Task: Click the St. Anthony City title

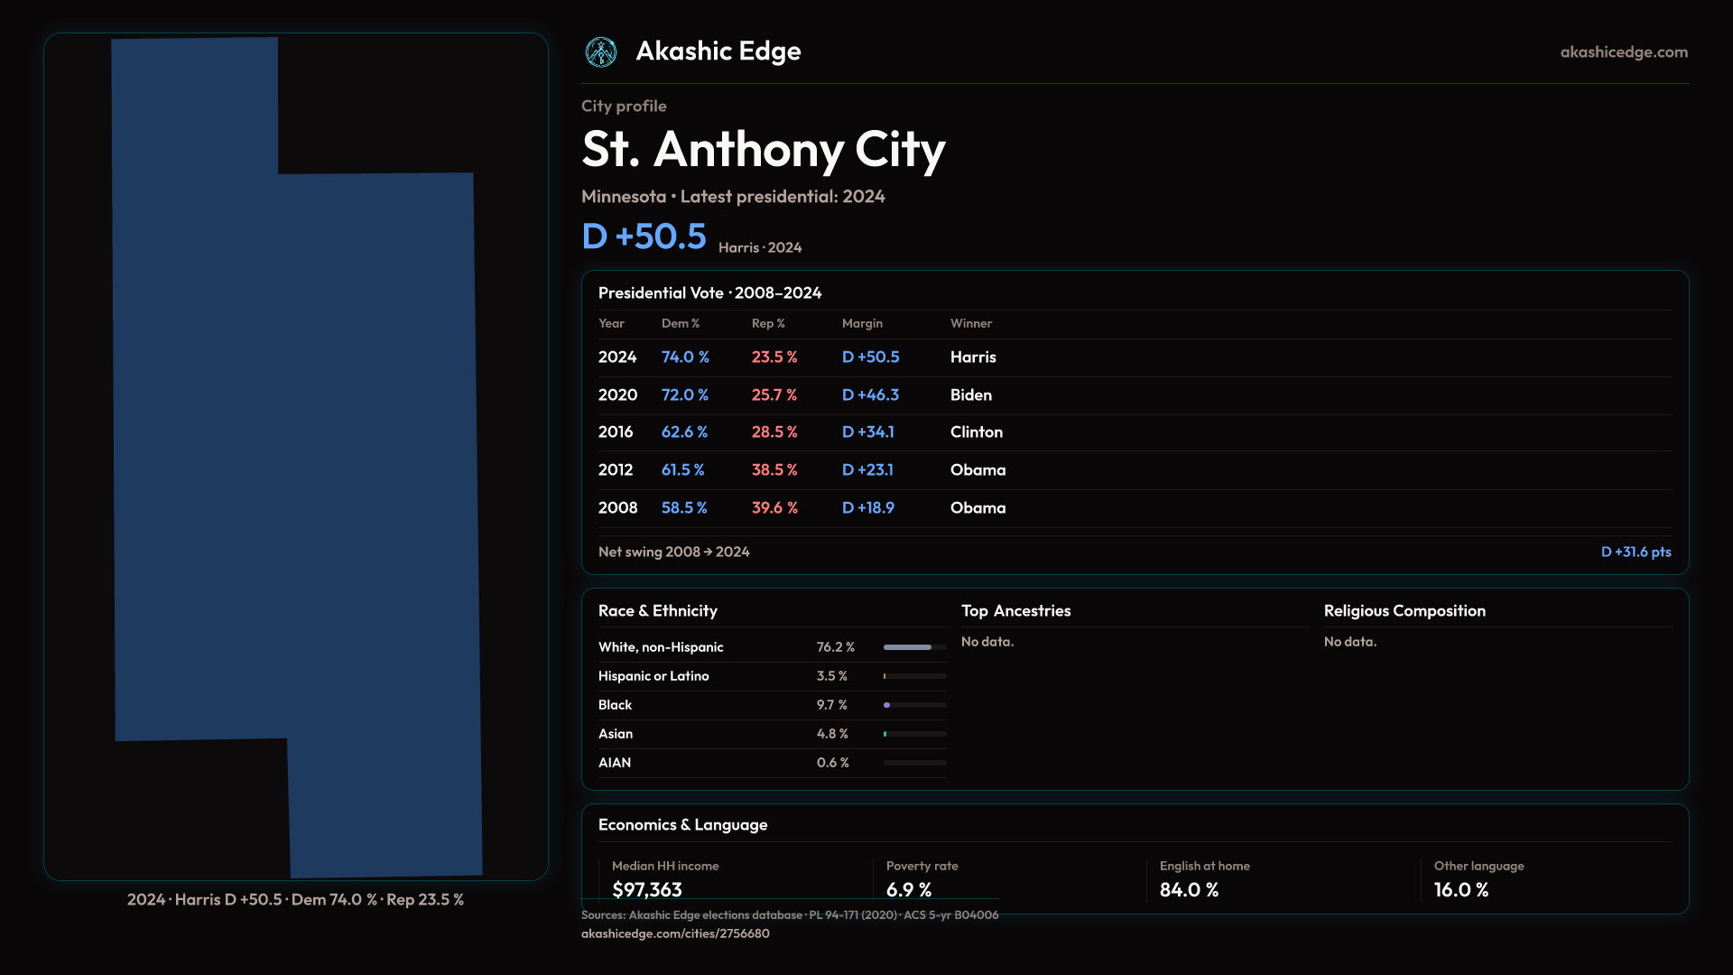Action: click(763, 150)
